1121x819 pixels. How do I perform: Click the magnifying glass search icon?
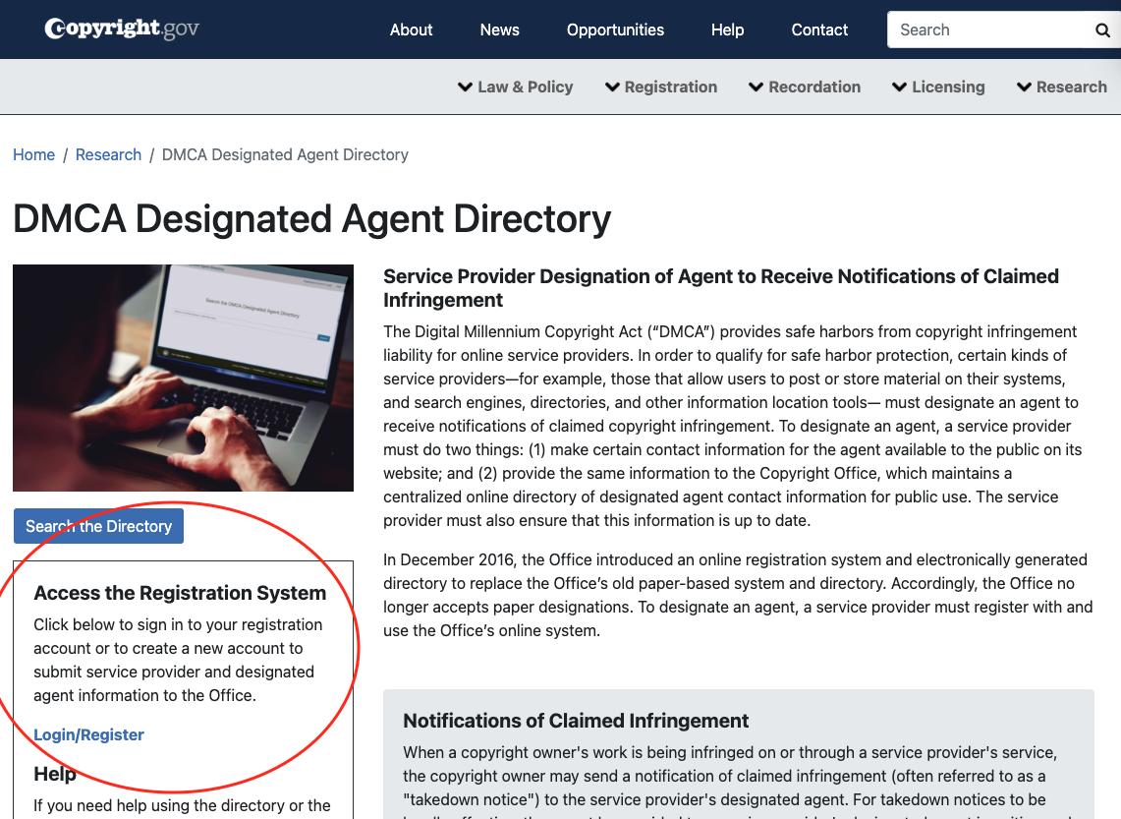pyautogui.click(x=1102, y=30)
